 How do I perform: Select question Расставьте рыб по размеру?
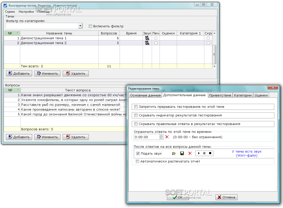tap(65, 105)
